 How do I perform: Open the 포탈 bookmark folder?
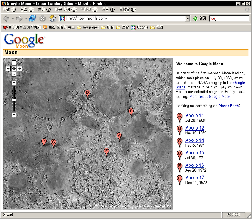pos(122,27)
